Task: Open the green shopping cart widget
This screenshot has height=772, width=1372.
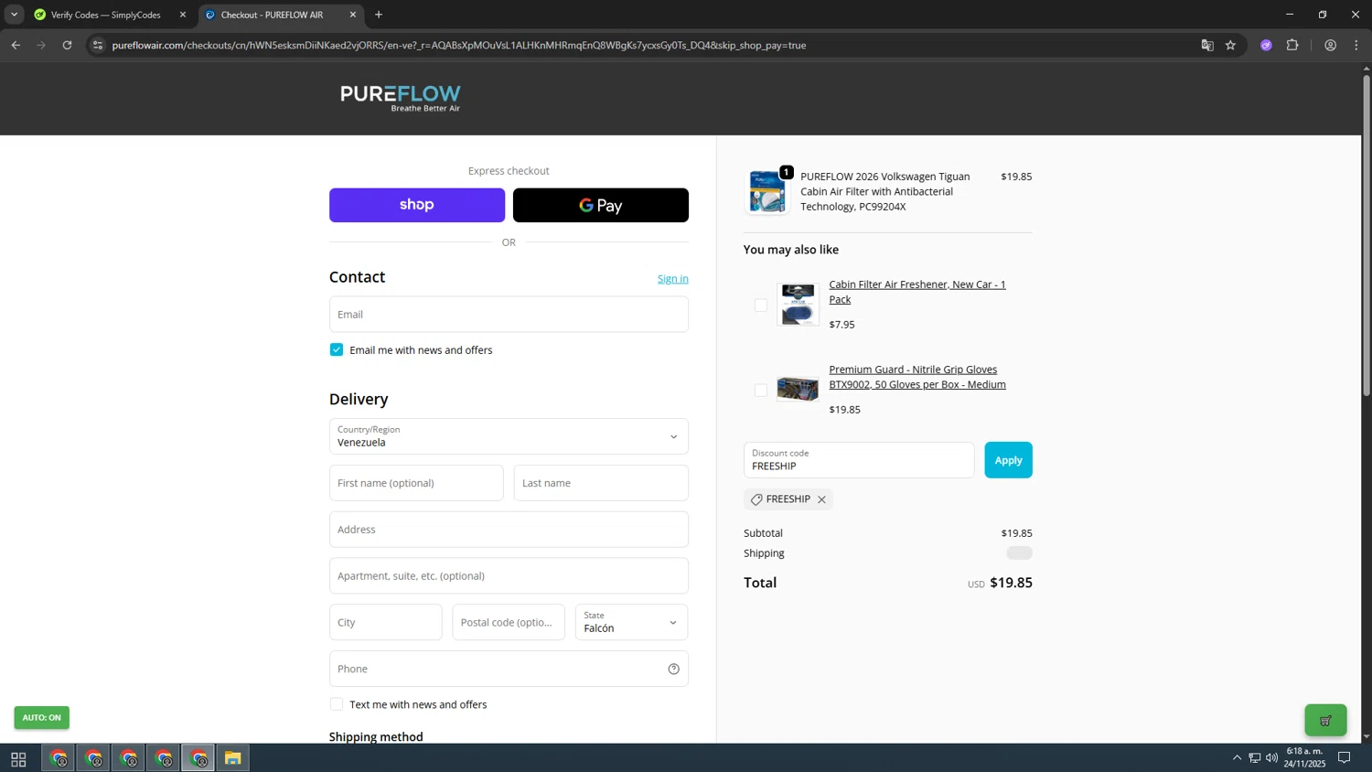Action: tap(1325, 721)
